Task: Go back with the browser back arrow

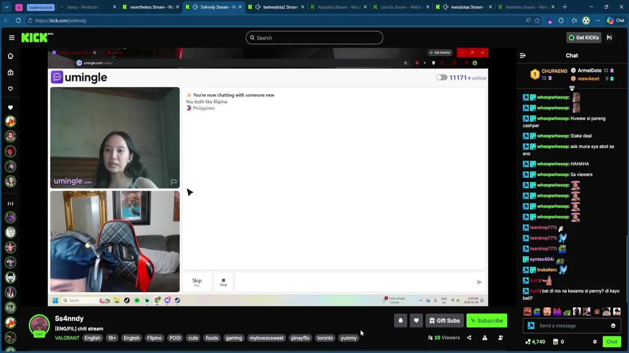Action: point(6,21)
